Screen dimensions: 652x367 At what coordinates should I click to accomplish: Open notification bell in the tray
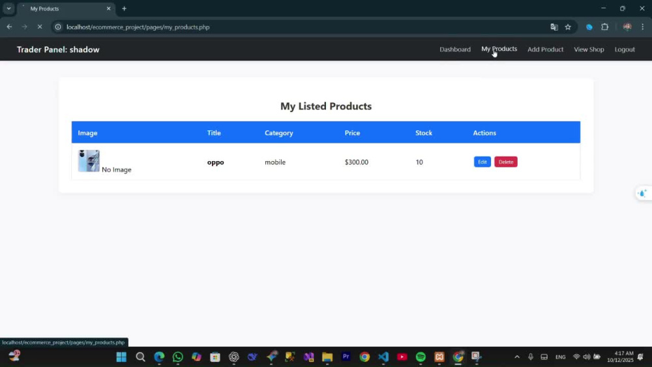(x=641, y=357)
